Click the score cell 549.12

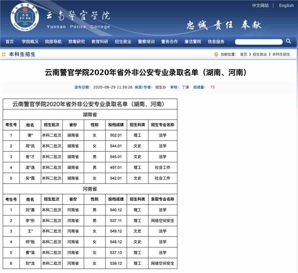coord(116,231)
